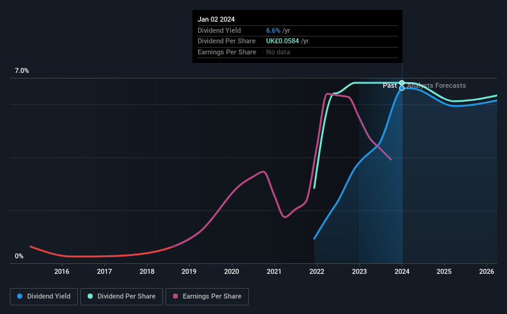Toggle the Earnings Per Share legend series

pyautogui.click(x=207, y=297)
